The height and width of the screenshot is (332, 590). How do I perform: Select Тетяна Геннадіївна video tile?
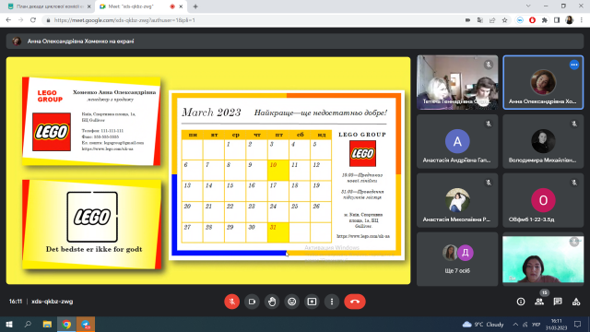click(x=457, y=82)
